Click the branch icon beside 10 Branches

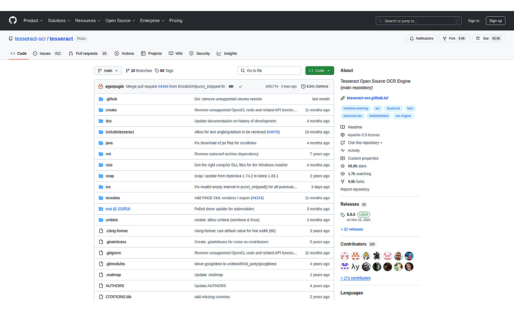(x=128, y=71)
